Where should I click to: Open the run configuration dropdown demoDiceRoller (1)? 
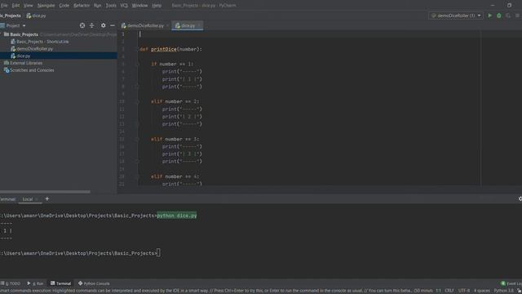456,16
